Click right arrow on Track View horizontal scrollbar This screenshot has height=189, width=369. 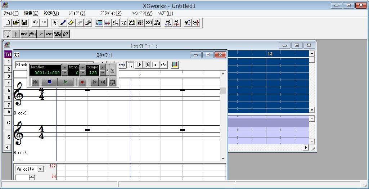306,147
